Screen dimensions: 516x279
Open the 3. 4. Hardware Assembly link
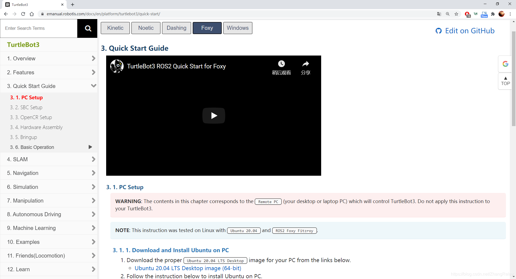click(36, 127)
